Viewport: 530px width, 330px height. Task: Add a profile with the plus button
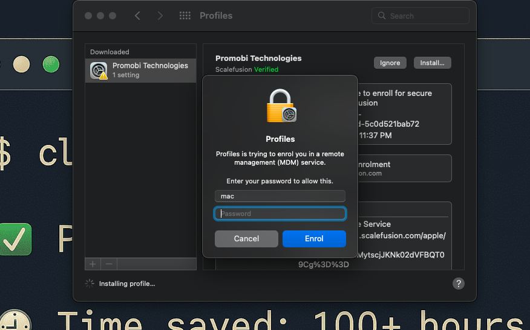point(93,264)
